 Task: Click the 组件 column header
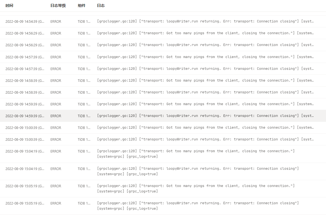tap(82, 5)
